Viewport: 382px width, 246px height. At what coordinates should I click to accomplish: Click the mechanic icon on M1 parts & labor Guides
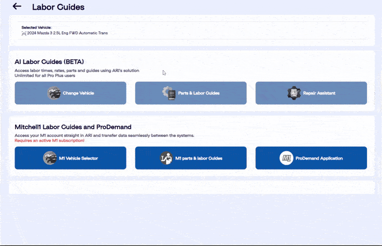click(x=166, y=158)
